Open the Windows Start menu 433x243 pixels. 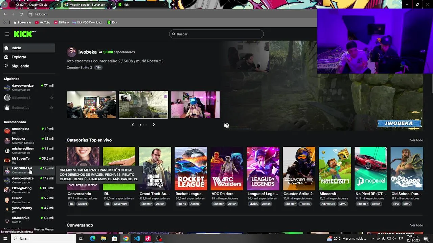click(5, 239)
